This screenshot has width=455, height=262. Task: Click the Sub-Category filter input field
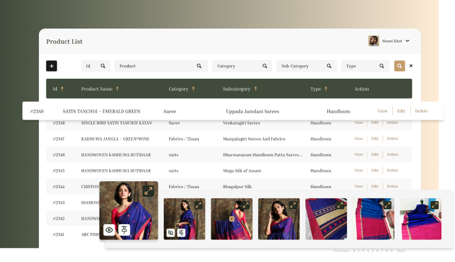[x=300, y=66]
